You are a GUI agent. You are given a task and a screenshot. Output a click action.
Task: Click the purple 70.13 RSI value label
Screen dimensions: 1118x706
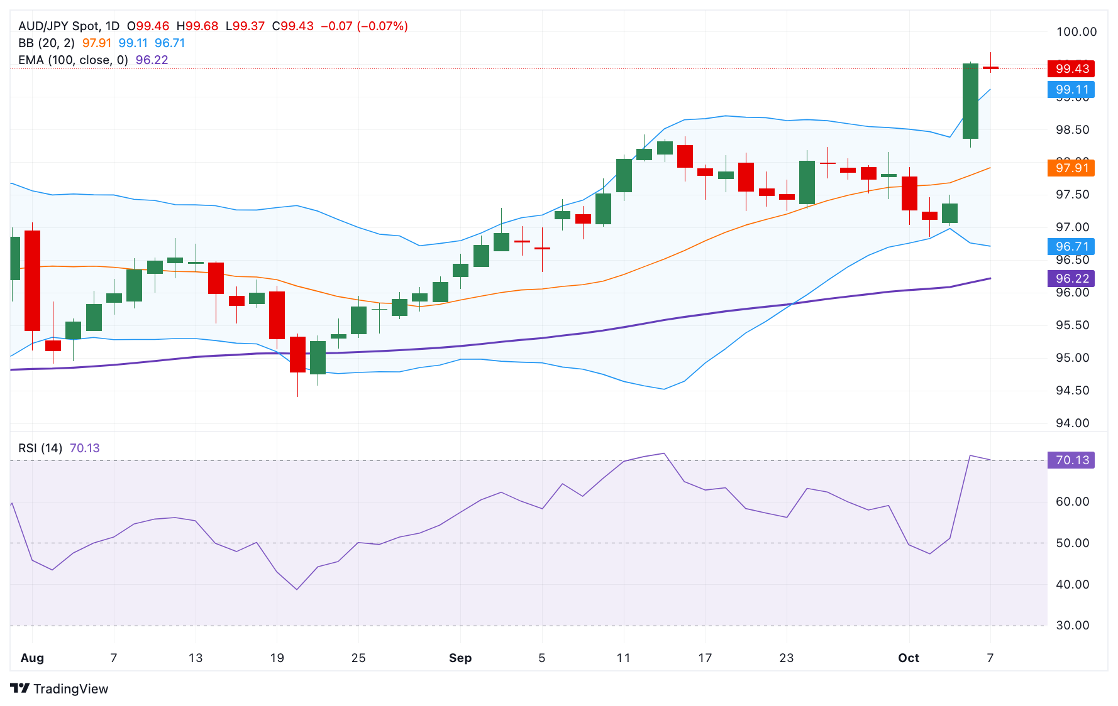pos(1071,460)
